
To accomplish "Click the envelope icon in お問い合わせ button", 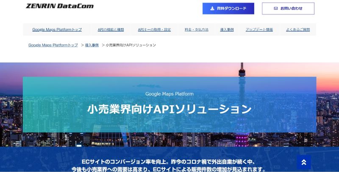I will [x=276, y=8].
